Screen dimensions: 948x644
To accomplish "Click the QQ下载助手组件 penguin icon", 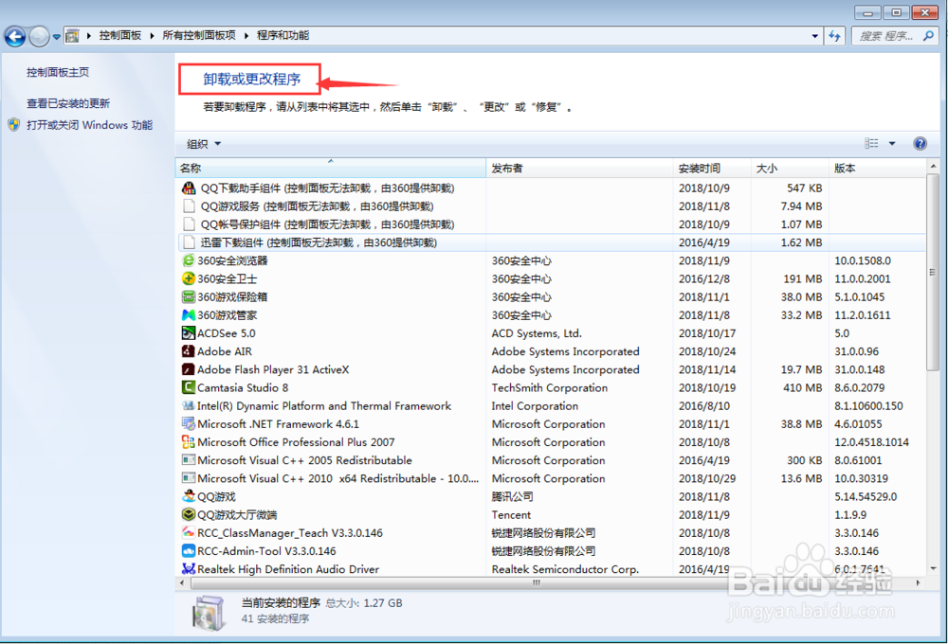I will pyautogui.click(x=189, y=188).
